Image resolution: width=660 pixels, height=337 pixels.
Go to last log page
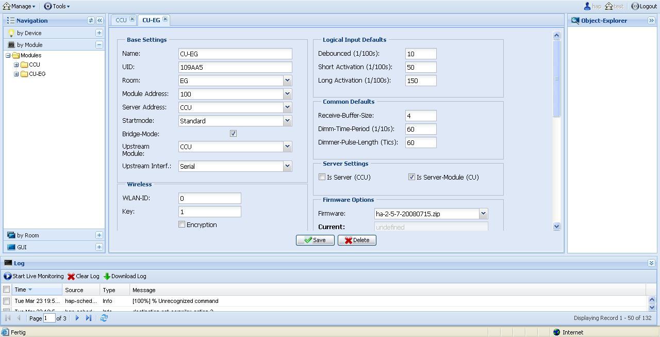tap(89, 318)
